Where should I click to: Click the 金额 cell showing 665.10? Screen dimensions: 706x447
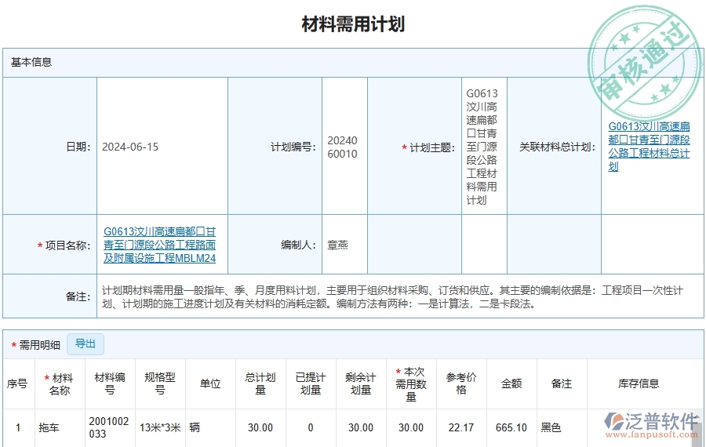click(511, 427)
